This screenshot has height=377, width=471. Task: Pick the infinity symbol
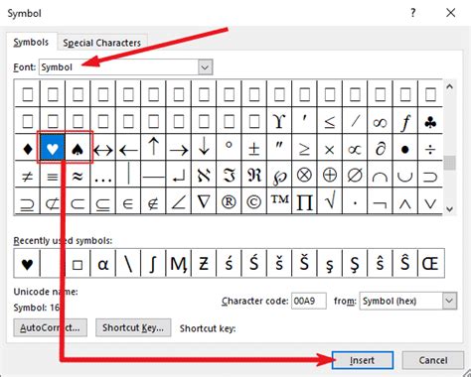point(380,121)
